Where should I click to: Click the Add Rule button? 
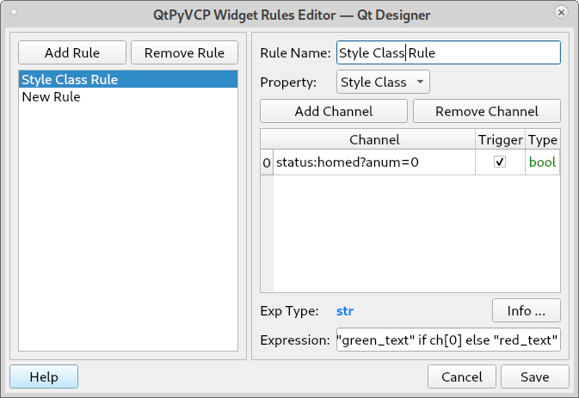72,52
